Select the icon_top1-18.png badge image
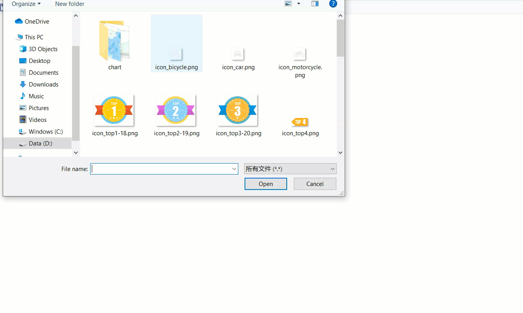Image resolution: width=523 pixels, height=313 pixels. coord(114,110)
